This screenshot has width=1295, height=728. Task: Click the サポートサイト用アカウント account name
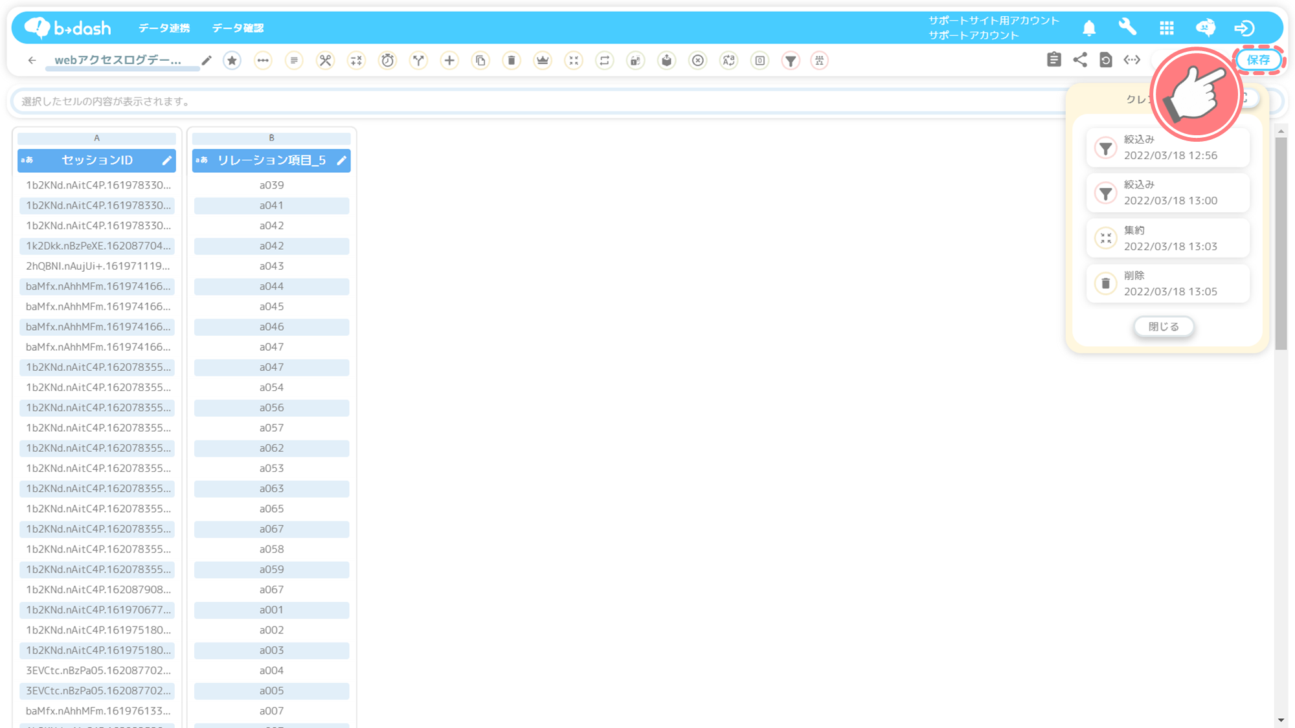(994, 21)
